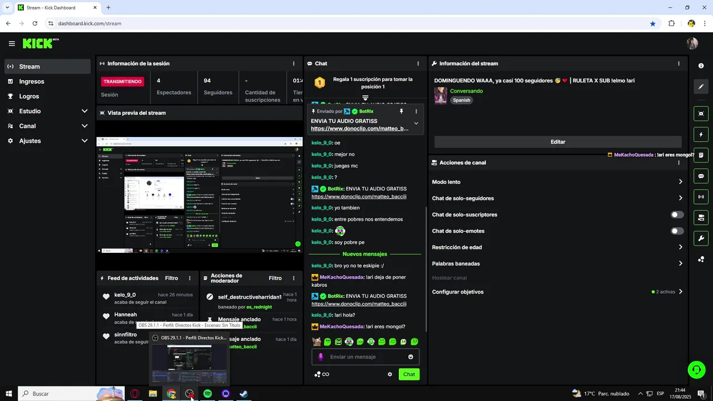Bookmark star icon in address bar
This screenshot has width=713, height=401.
click(653, 23)
